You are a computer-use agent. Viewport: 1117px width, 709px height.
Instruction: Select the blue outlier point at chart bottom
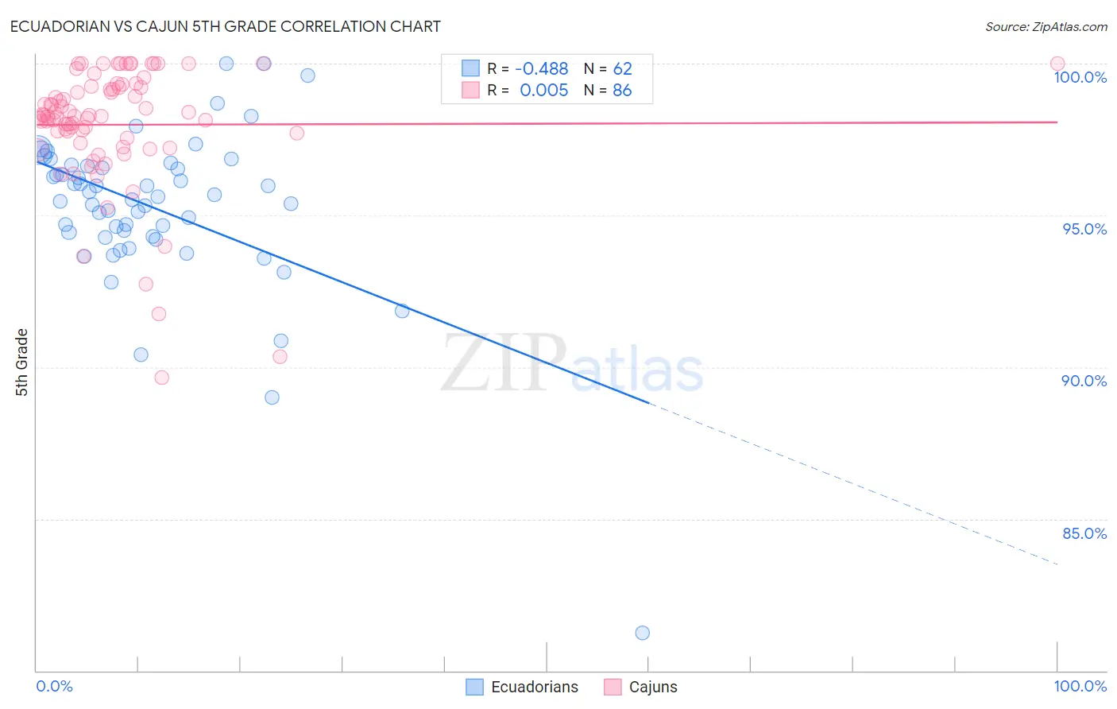[643, 633]
